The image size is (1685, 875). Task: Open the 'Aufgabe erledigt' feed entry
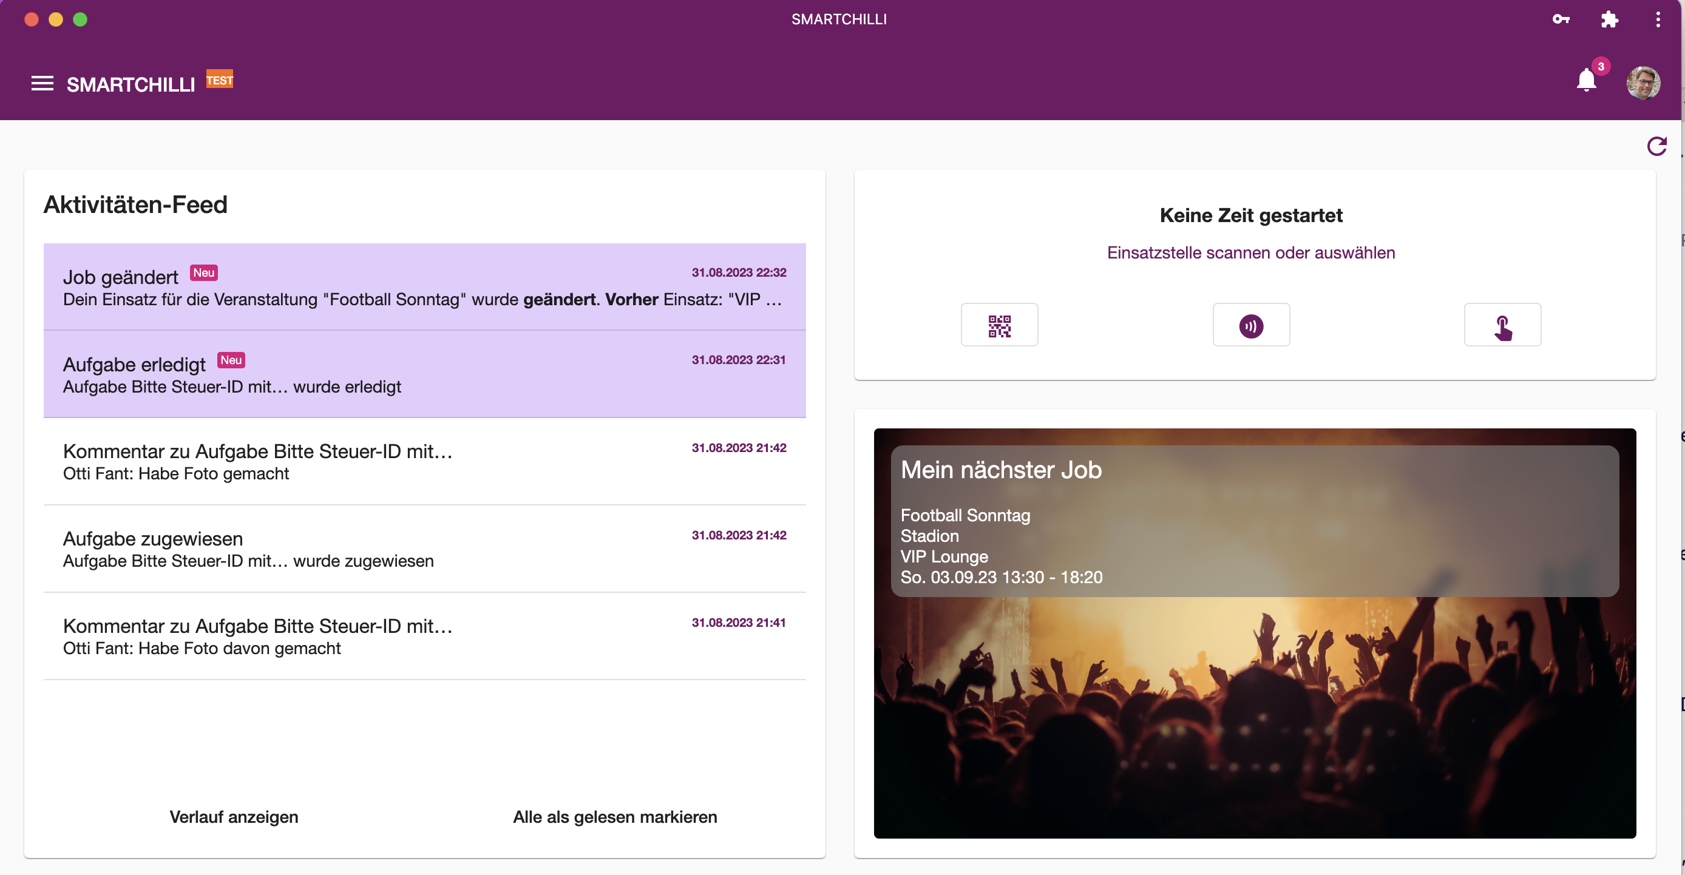click(x=424, y=374)
